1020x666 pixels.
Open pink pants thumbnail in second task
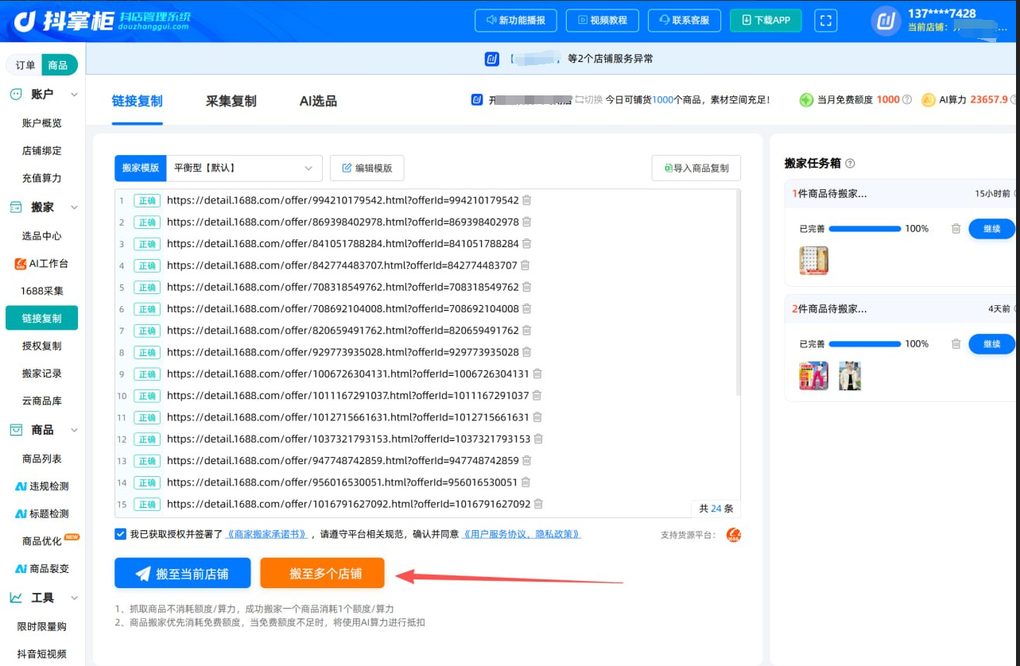pos(813,376)
